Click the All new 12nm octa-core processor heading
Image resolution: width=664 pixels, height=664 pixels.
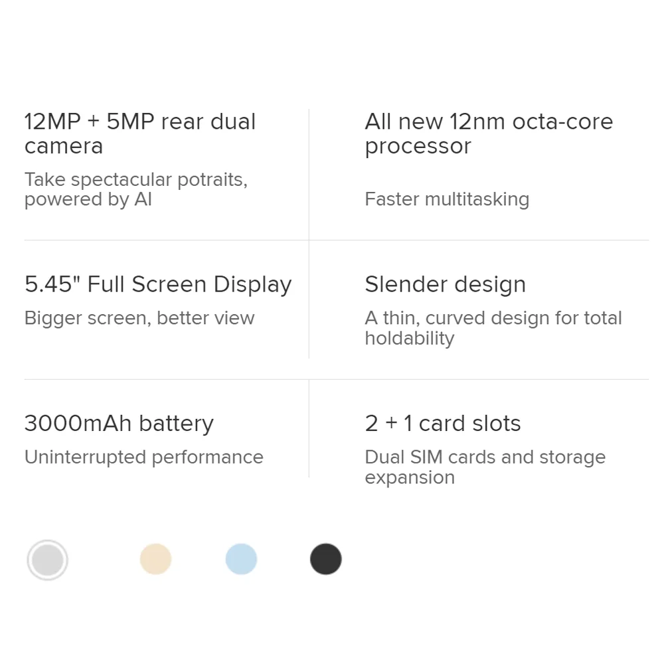coord(489,133)
